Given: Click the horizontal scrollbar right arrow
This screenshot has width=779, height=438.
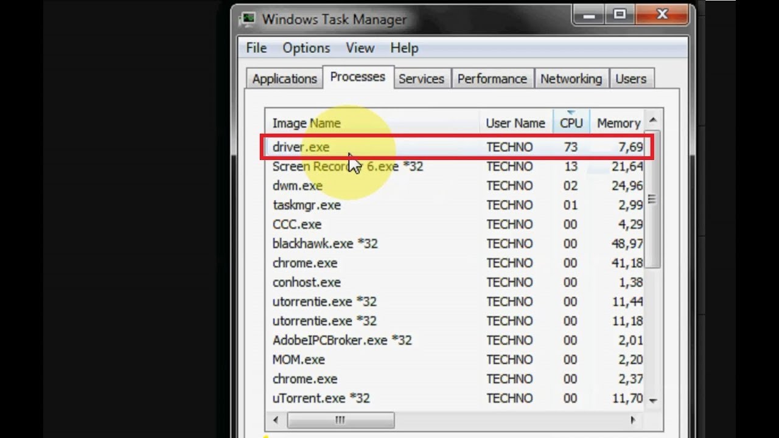Looking at the screenshot, I should click(633, 420).
